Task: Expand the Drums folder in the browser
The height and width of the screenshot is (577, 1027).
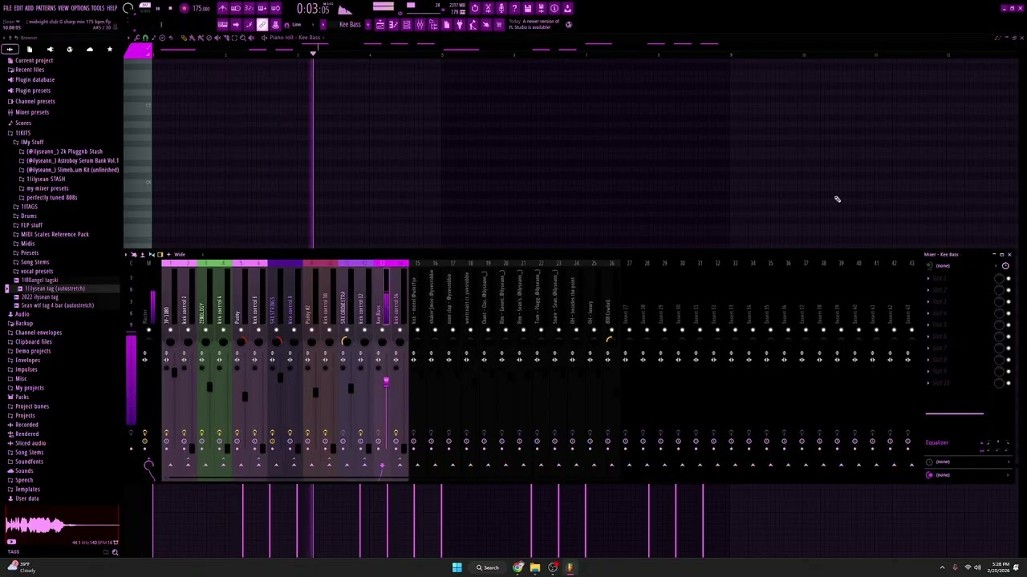Action: point(29,216)
